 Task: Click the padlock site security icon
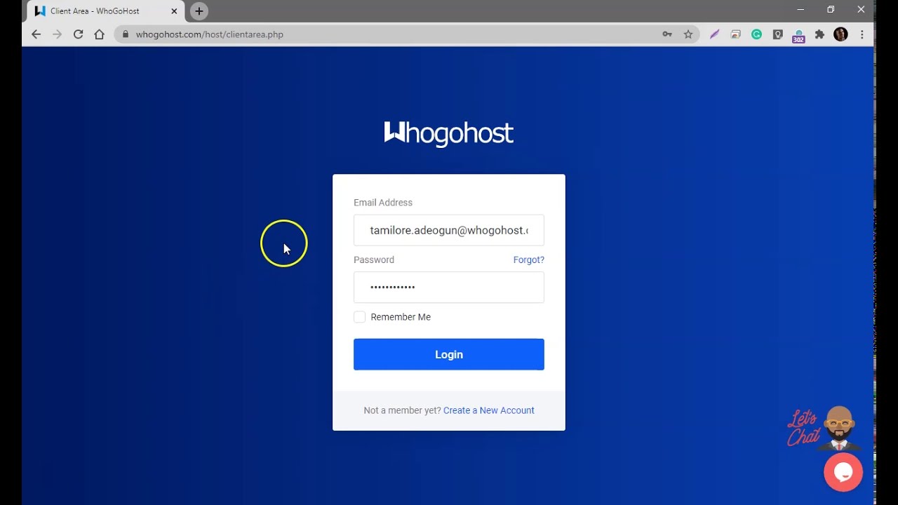(126, 34)
